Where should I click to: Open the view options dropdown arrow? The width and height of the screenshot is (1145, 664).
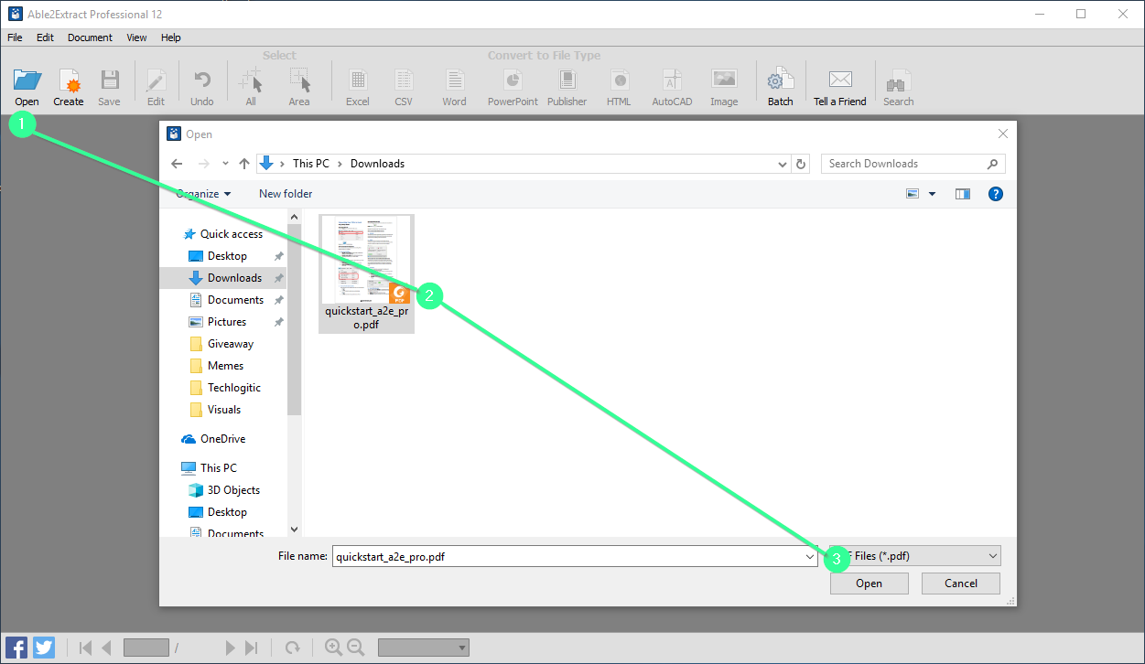point(933,194)
